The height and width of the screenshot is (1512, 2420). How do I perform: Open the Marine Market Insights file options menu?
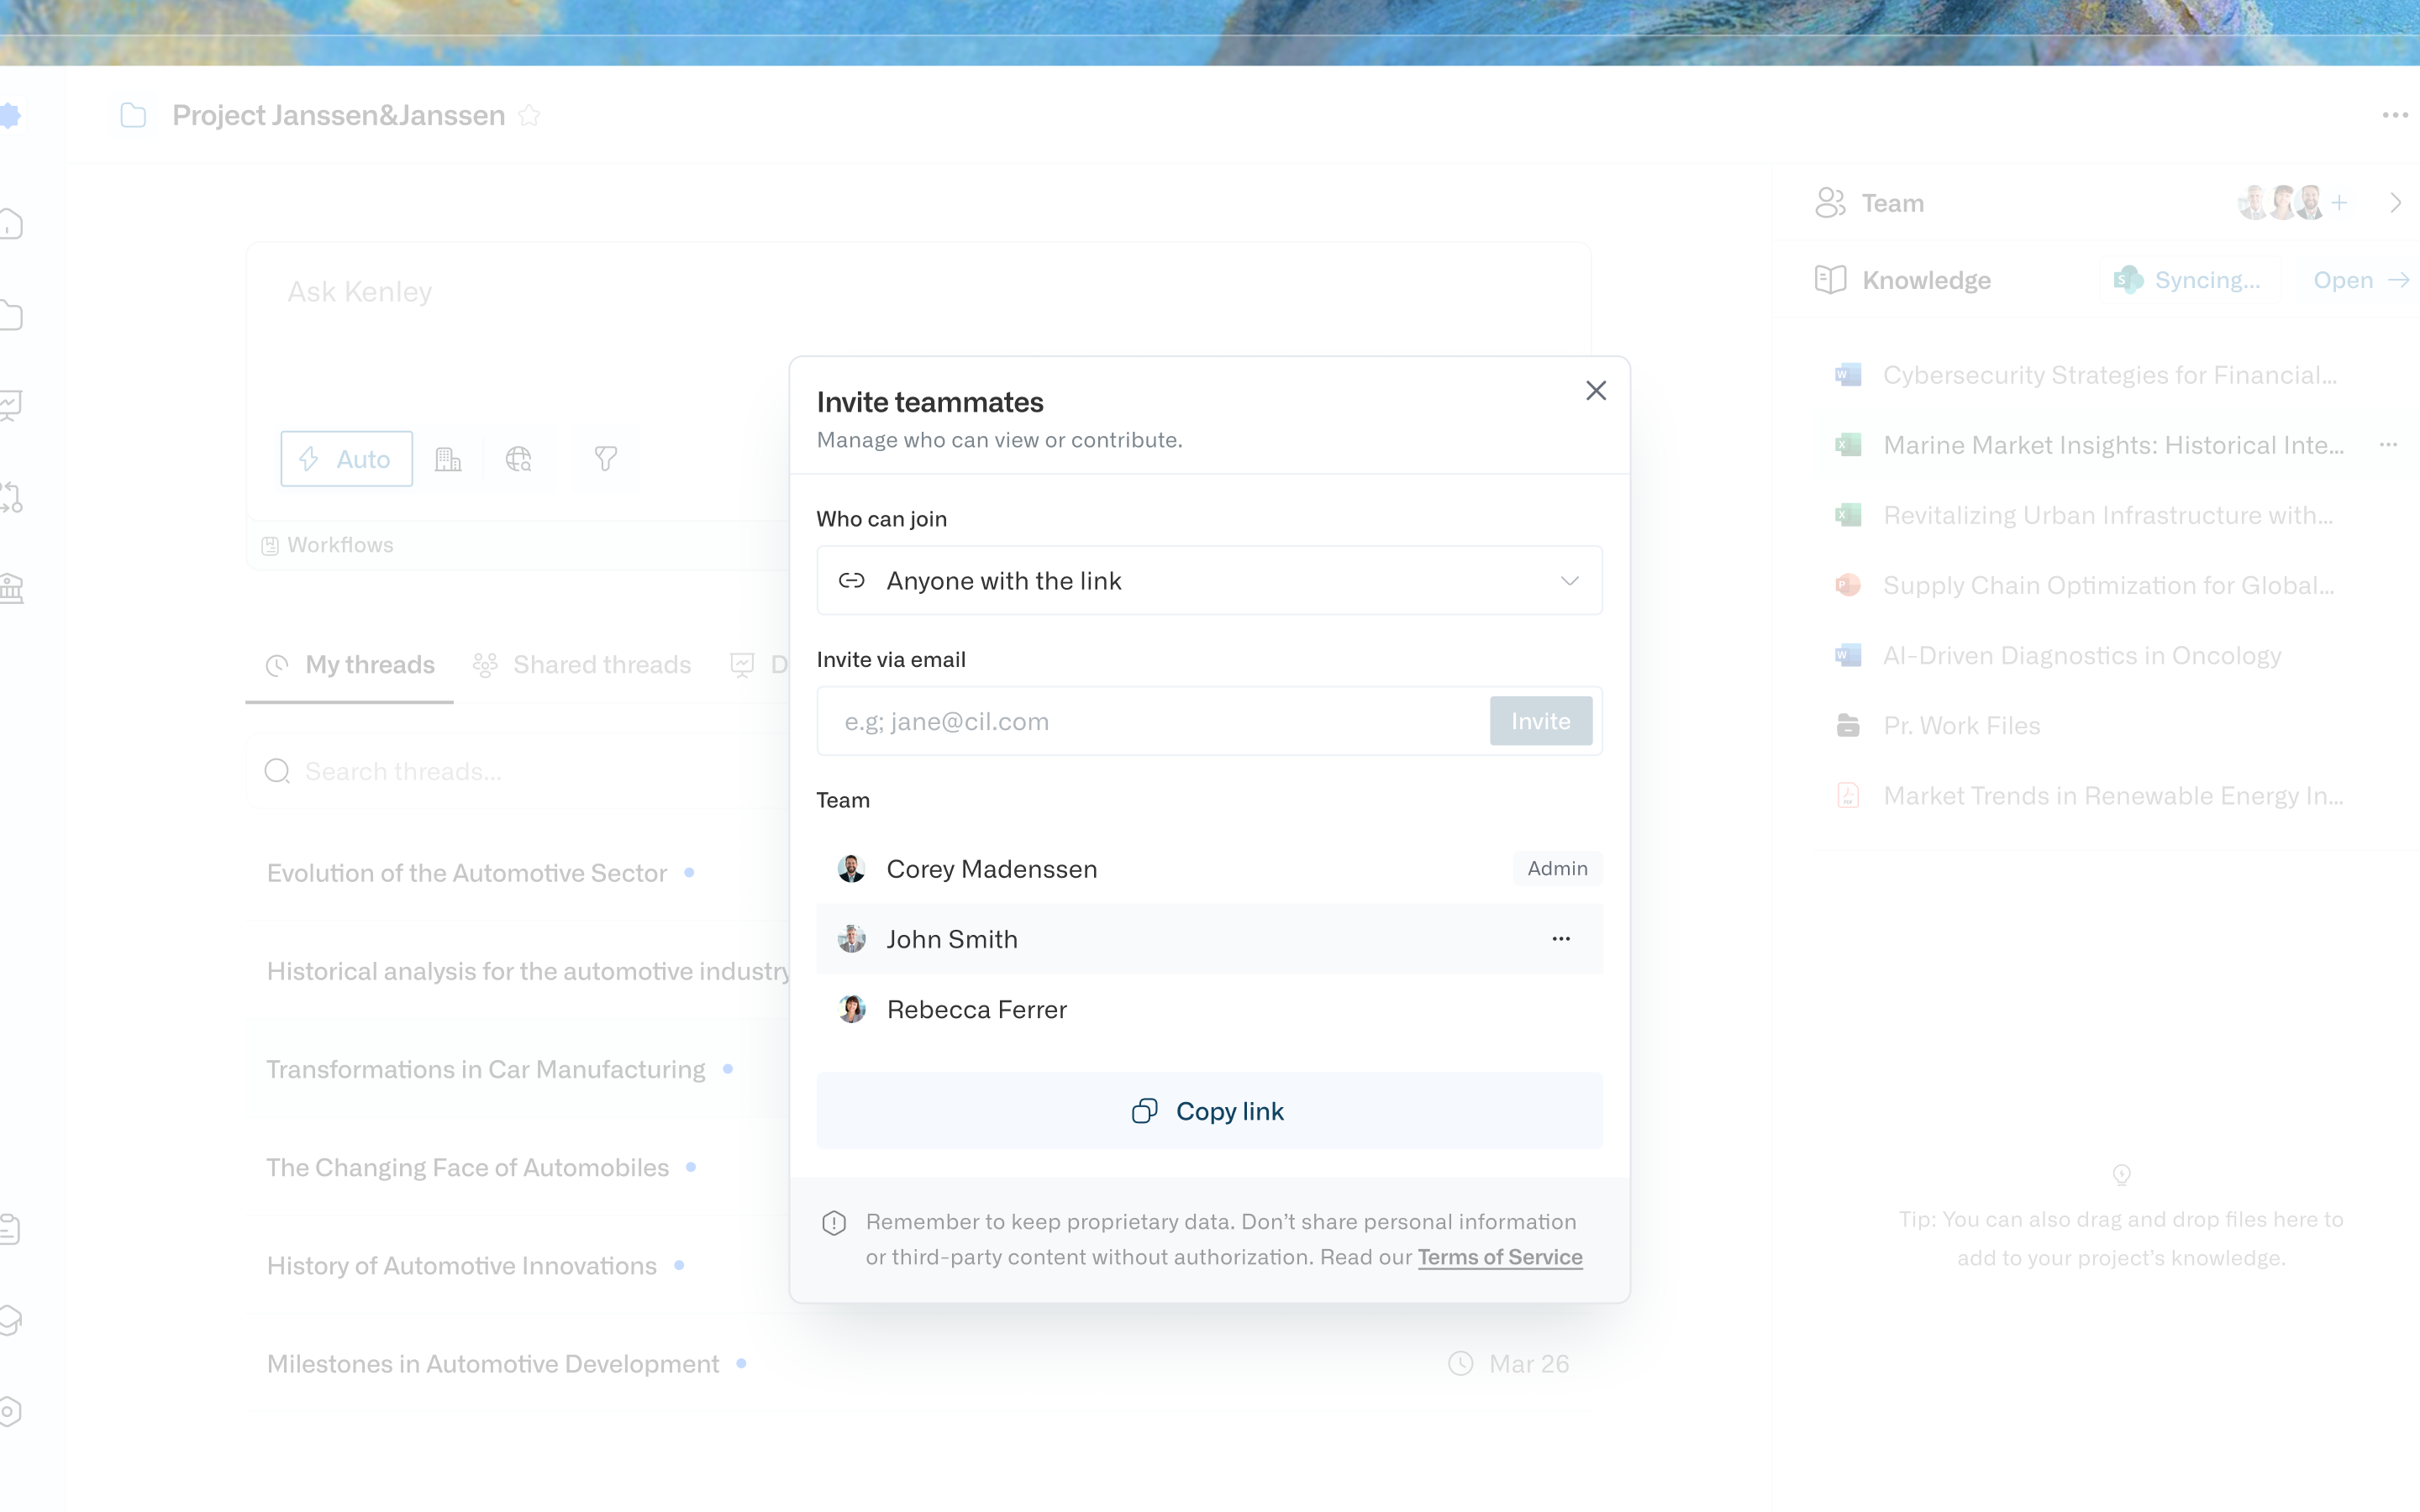2389,445
